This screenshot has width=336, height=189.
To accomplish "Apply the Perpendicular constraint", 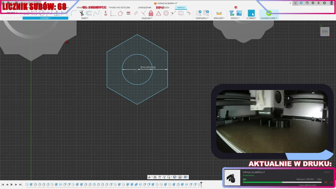I will [x=143, y=13].
